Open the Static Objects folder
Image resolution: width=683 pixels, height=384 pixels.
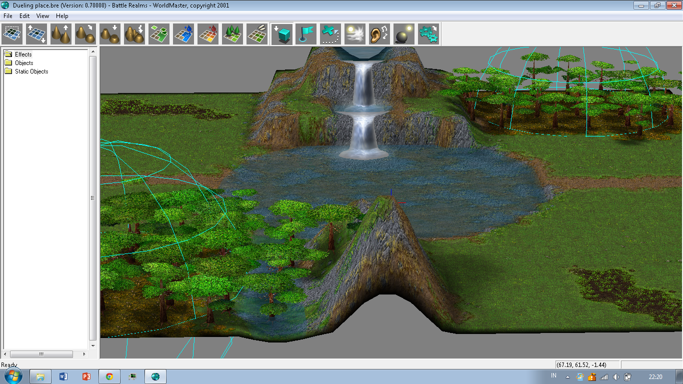pos(31,71)
